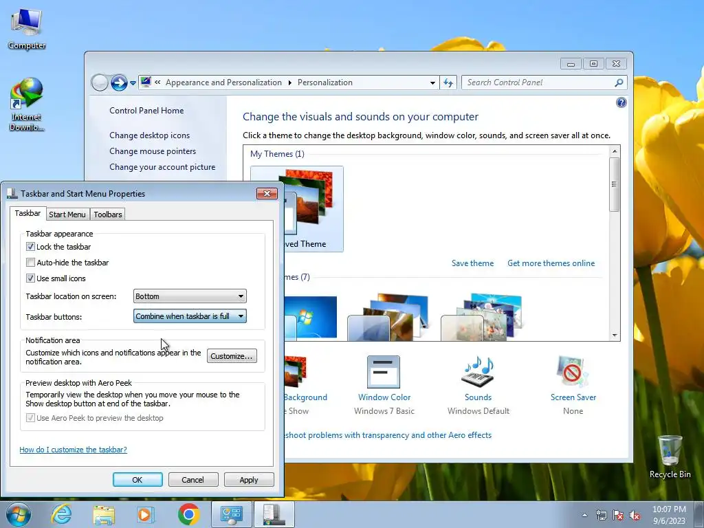Click the Control Panel help icon

621,102
